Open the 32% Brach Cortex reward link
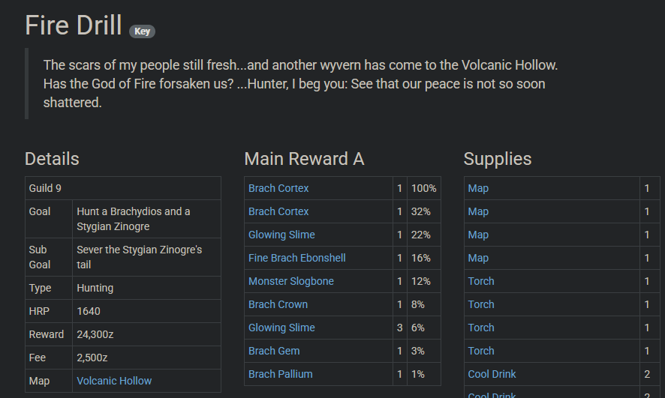This screenshot has width=665, height=398. [278, 211]
